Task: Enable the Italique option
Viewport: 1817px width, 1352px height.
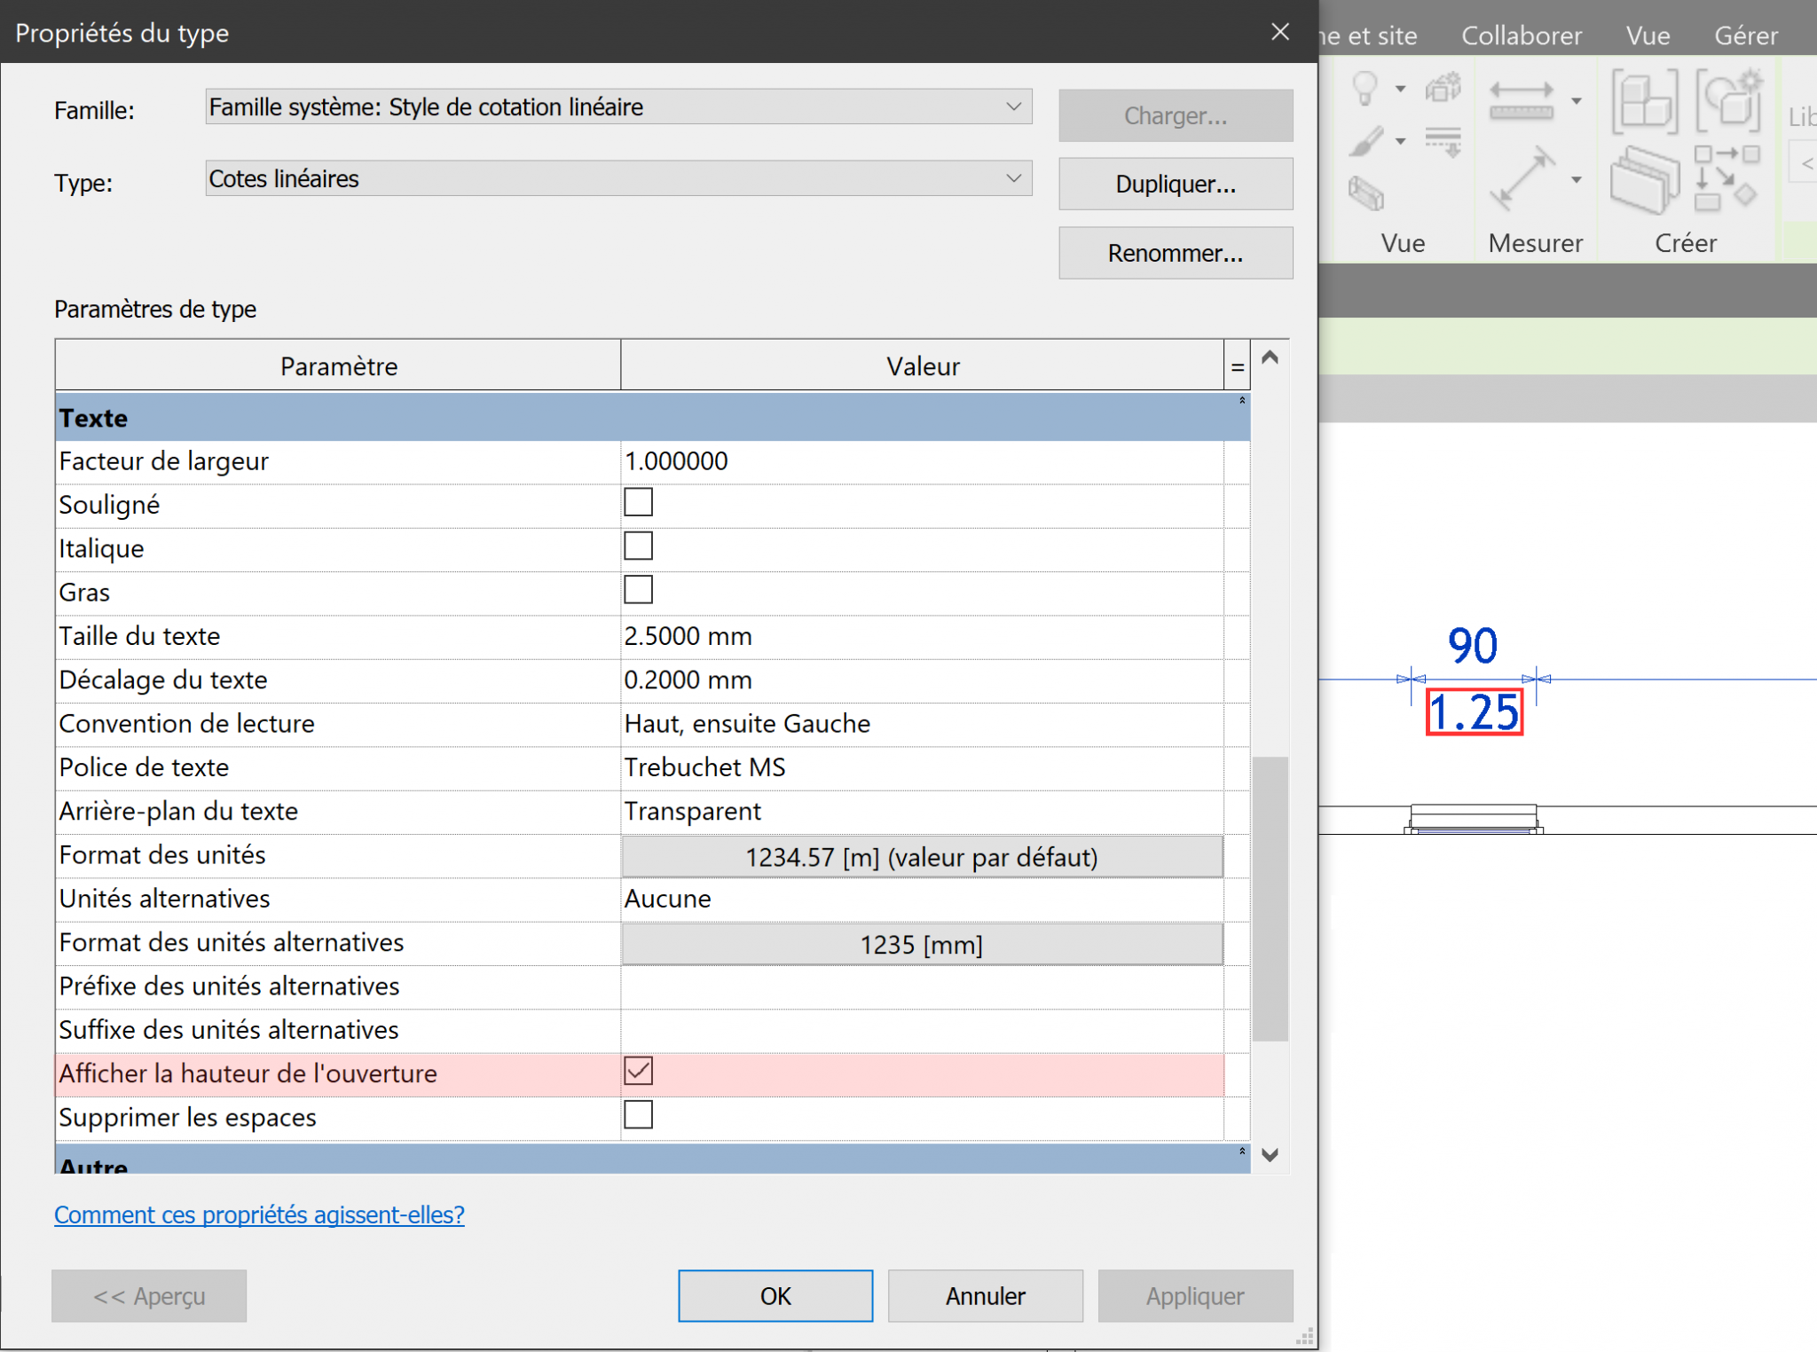Action: (638, 546)
